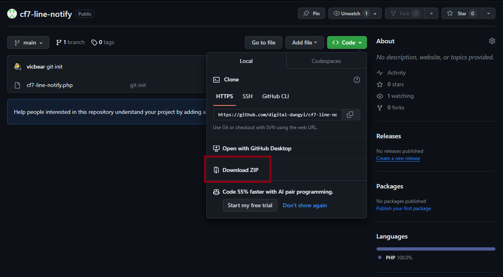Click the Copilot icon beside AI pair programming

[216, 192]
